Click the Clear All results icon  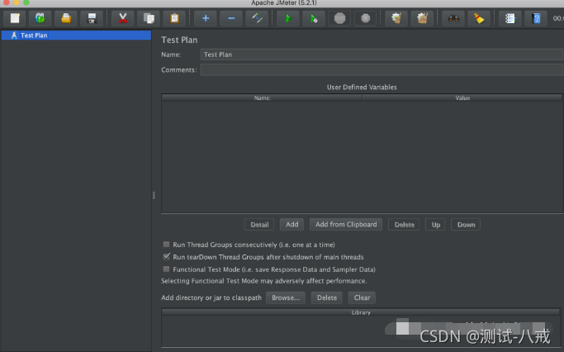[x=422, y=18]
